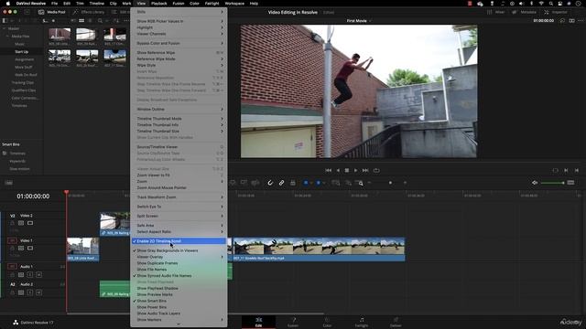
Task: Click Spotlight search icon in macOS menu bar
Action: pos(551,4)
